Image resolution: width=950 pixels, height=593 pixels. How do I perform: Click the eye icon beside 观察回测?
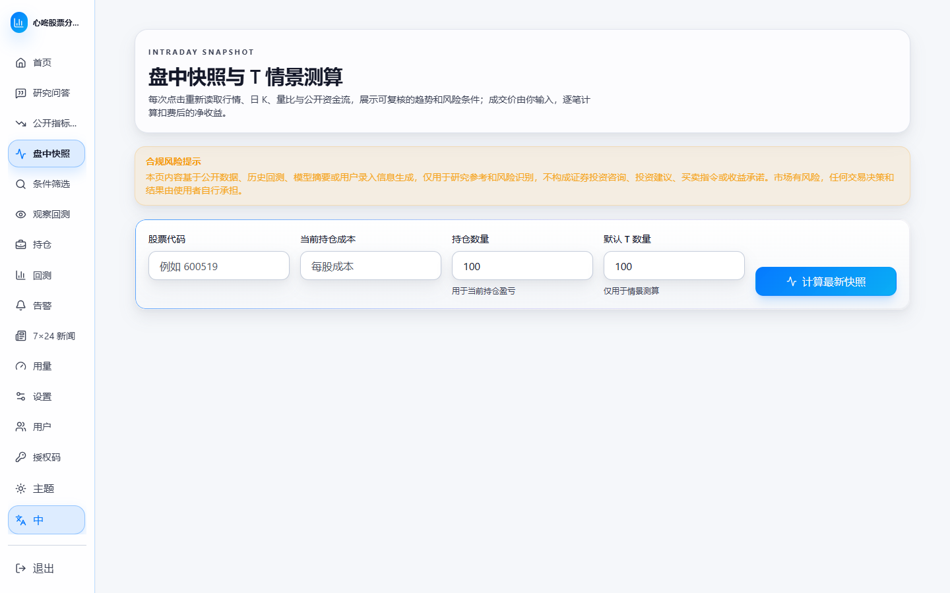coord(21,214)
